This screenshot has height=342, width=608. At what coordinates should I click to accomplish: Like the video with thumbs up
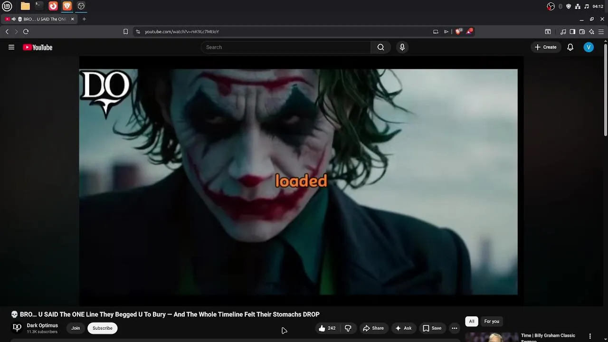point(327,328)
